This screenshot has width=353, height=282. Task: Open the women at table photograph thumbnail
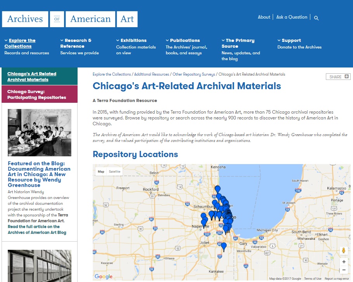point(40,133)
